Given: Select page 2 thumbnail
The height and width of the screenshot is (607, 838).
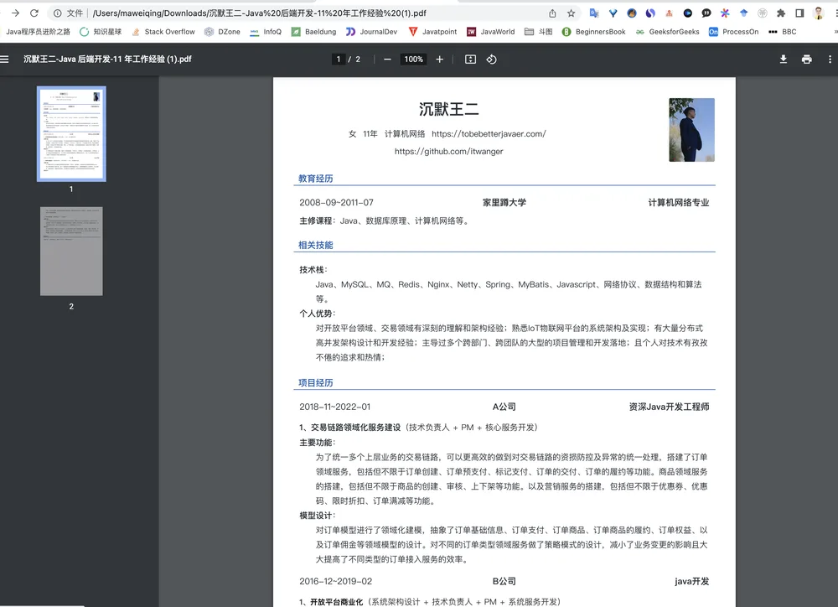Looking at the screenshot, I should point(71,252).
